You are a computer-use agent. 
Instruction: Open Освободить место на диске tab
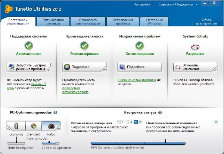[x=88, y=22]
